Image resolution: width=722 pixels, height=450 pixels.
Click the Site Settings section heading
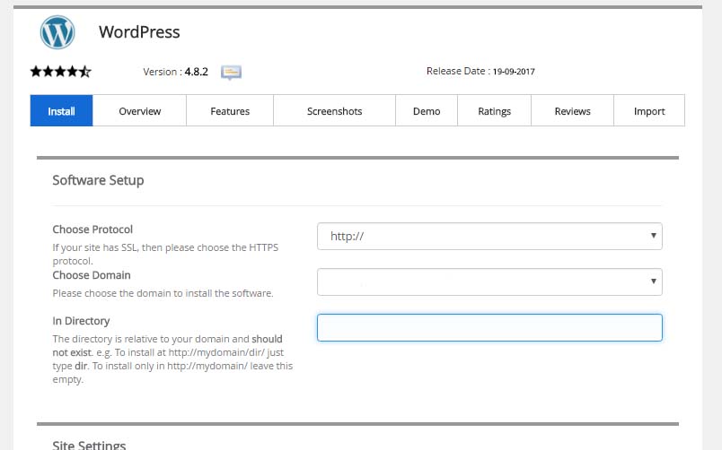point(89,444)
